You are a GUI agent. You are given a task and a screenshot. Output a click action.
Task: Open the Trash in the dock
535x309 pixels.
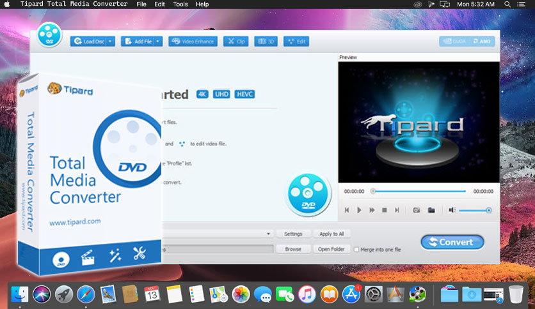click(x=516, y=294)
